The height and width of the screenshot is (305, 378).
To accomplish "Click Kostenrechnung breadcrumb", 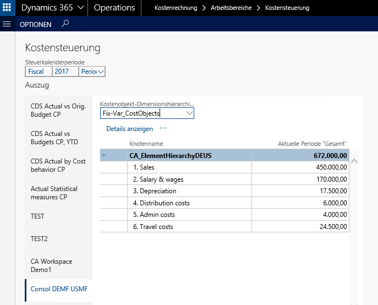I will pos(176,8).
